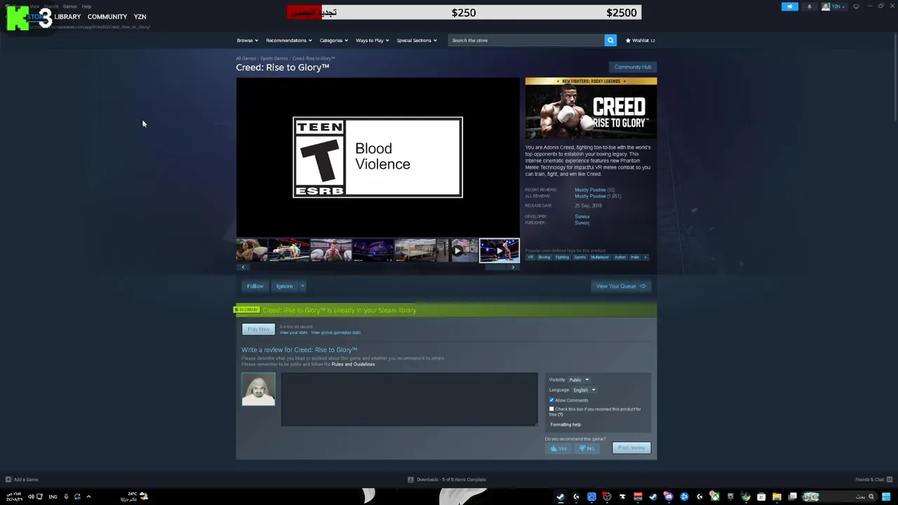Open the Formatting help link

pyautogui.click(x=565, y=424)
